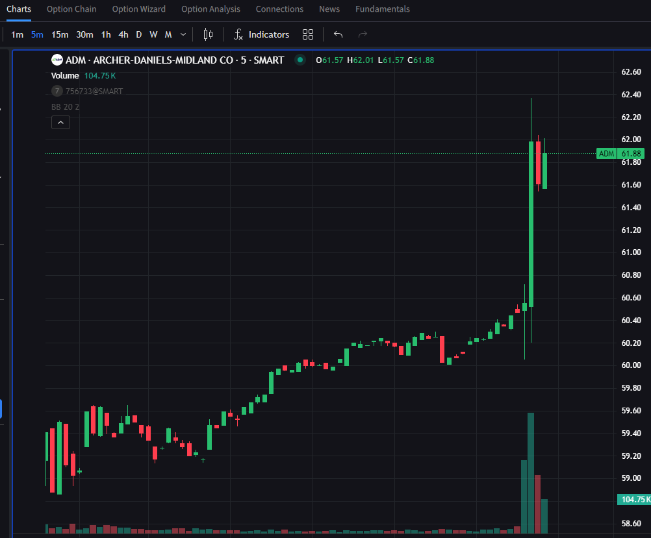This screenshot has width=651, height=538.
Task: Open the candlestick chart style selector
Action: (208, 34)
